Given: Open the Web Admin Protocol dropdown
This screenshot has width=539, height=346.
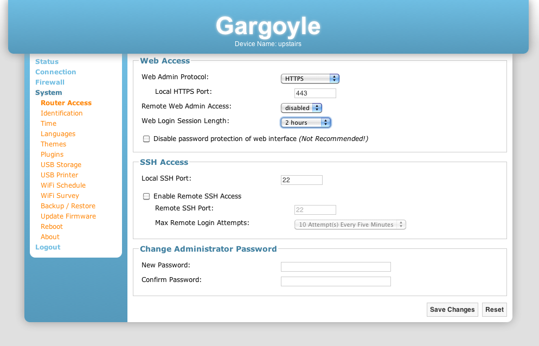Looking at the screenshot, I should pos(310,79).
